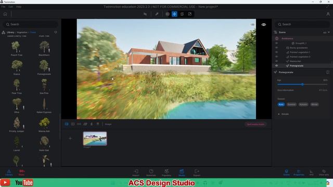Select Winter season option
Viewport: 333px width, 187px height.
tap(314, 104)
